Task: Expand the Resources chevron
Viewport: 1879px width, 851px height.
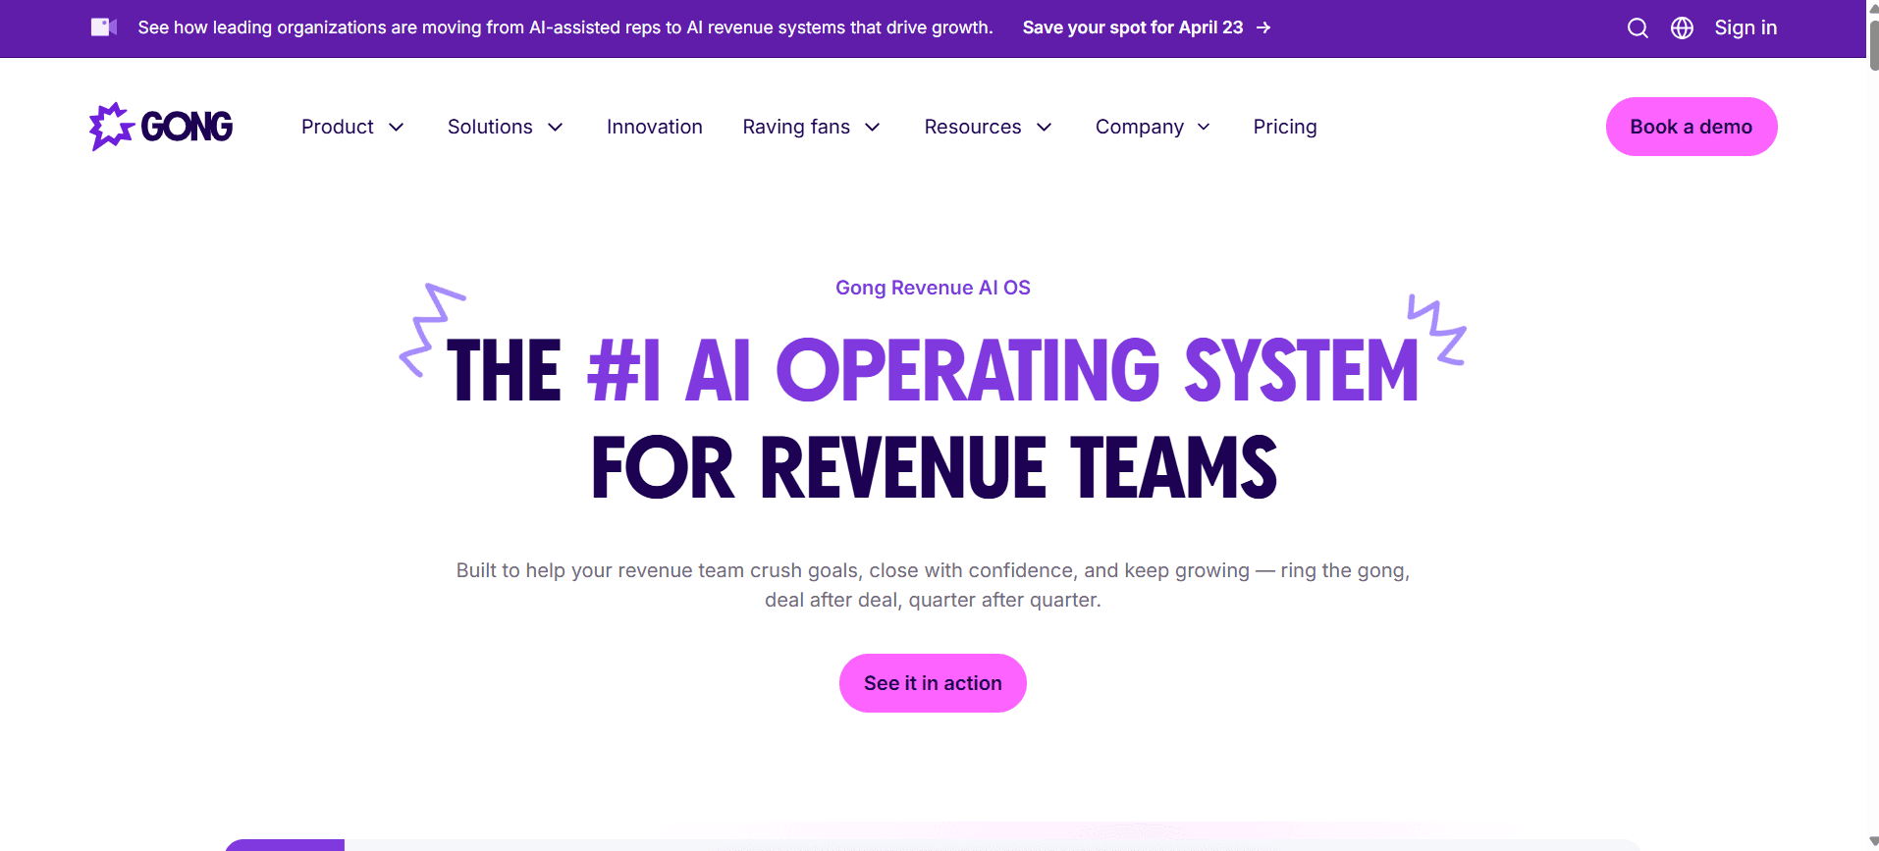Action: 1044,128
